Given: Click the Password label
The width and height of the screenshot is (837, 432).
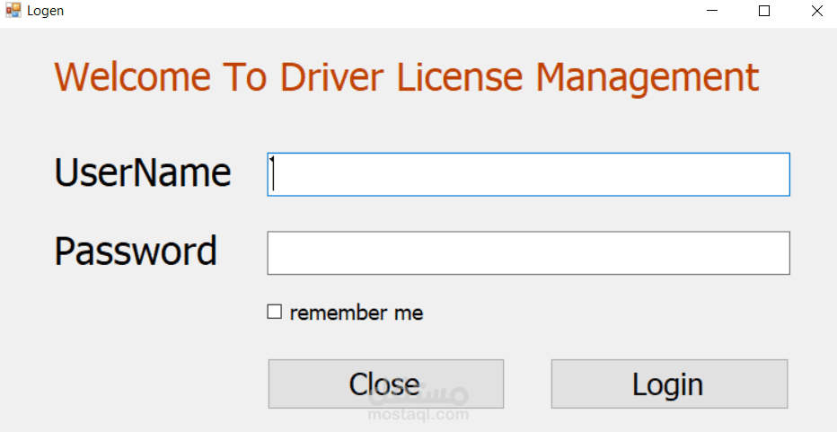Looking at the screenshot, I should [136, 251].
